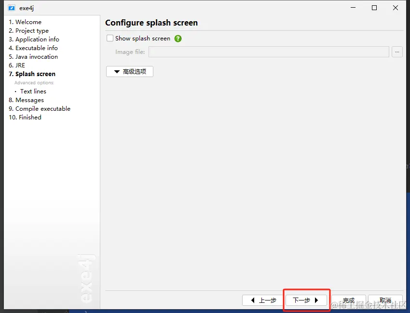Open step 4. Executable info
Viewport: 410px width, 313px height.
pyautogui.click(x=33, y=48)
